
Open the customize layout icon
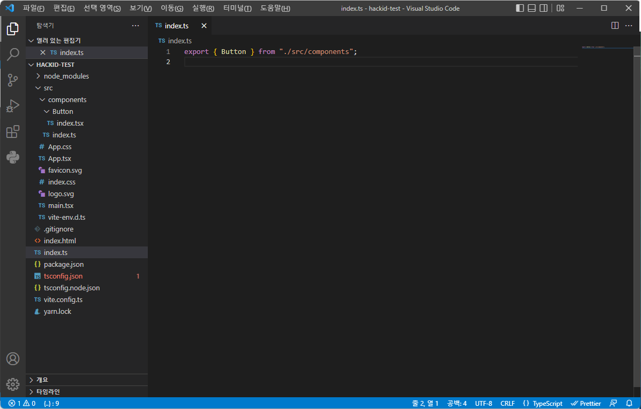pyautogui.click(x=561, y=8)
